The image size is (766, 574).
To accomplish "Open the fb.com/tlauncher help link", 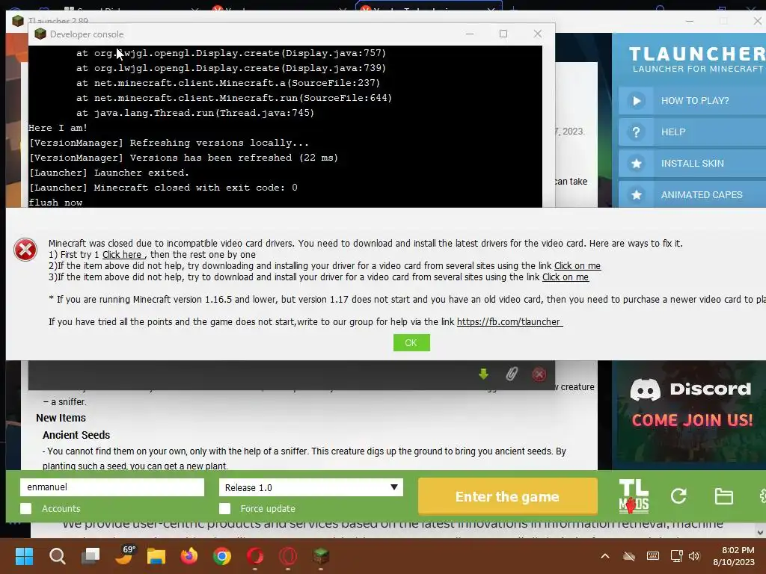I will point(509,322).
